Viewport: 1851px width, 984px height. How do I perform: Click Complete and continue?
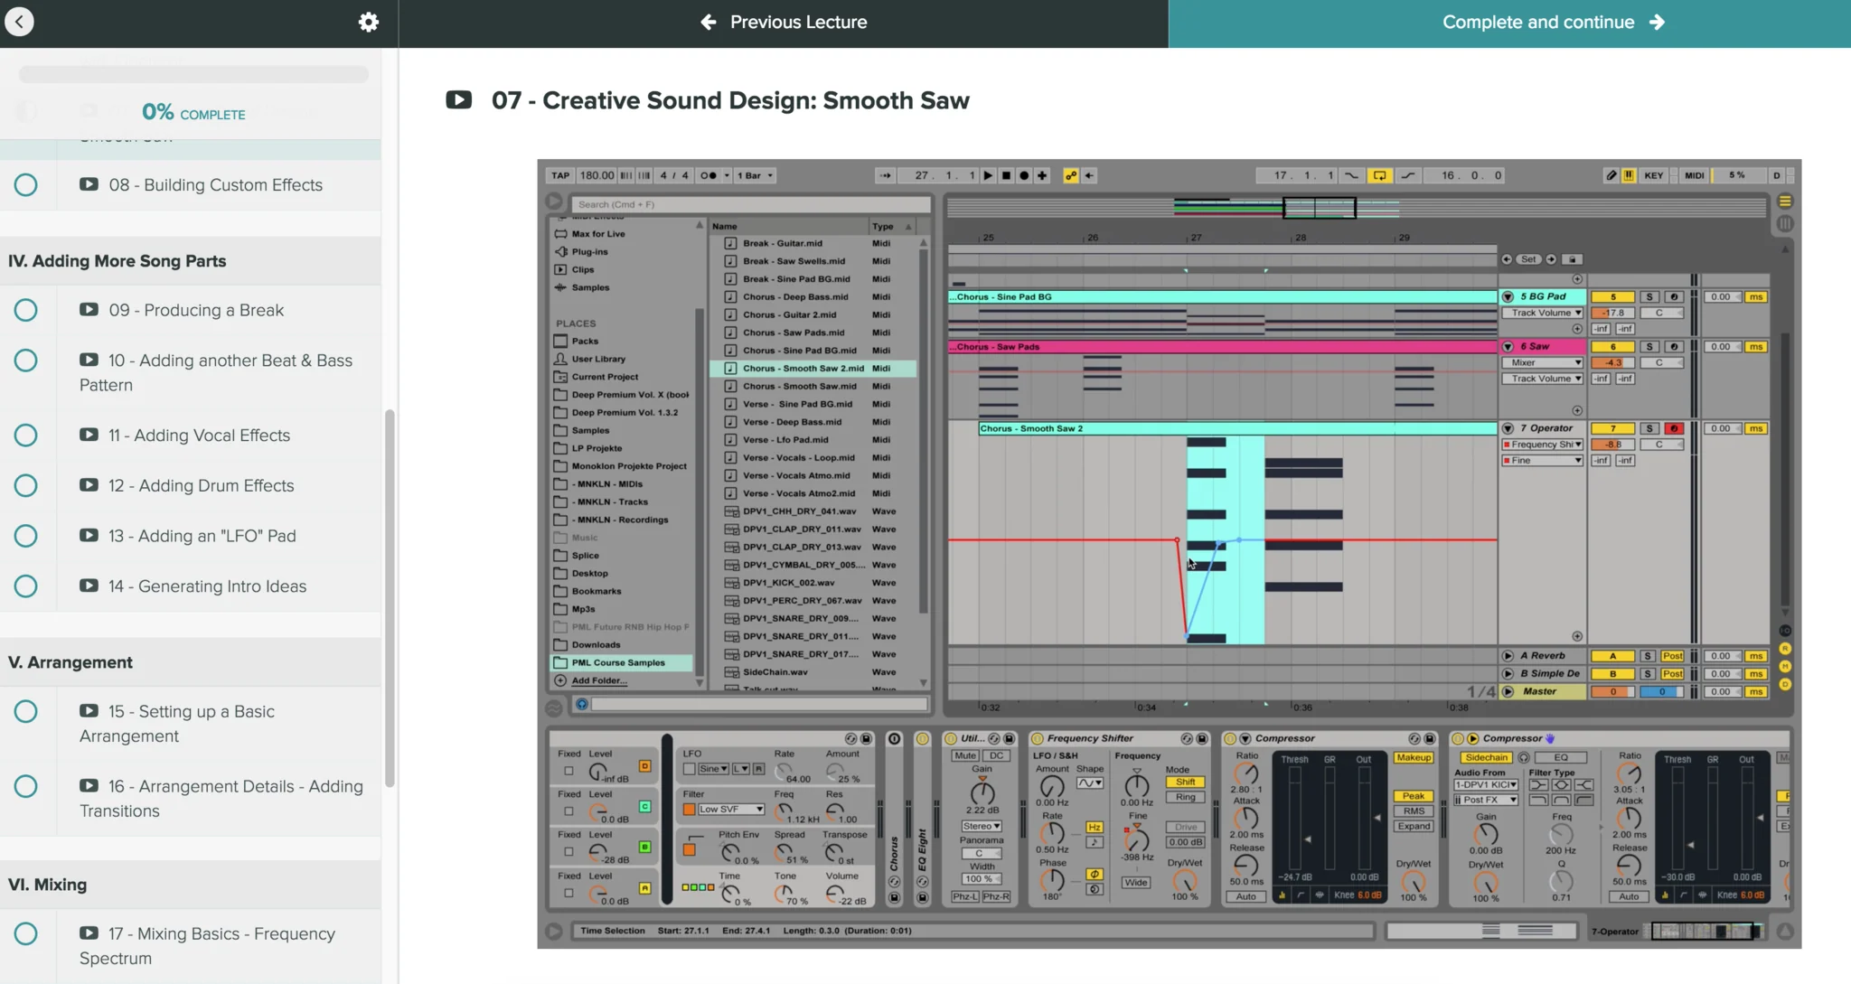click(x=1553, y=22)
